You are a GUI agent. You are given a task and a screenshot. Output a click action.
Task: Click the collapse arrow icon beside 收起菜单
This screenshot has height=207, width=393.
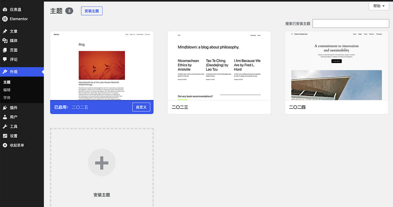(x=5, y=145)
